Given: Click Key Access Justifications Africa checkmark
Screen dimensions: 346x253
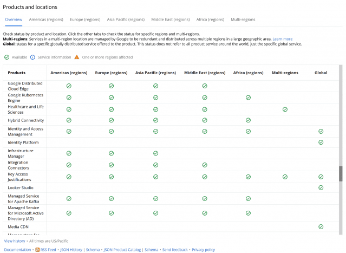Looking at the screenshot, I should pos(248,177).
